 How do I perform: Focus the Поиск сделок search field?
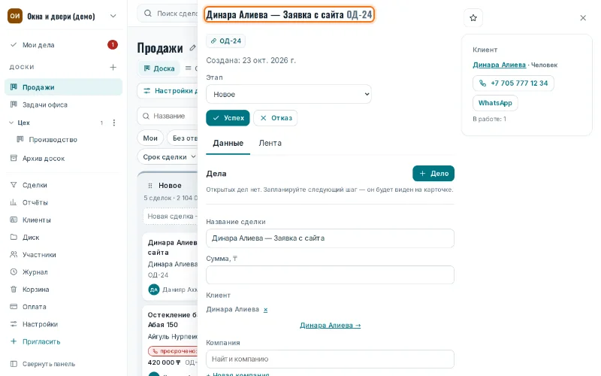click(168, 14)
